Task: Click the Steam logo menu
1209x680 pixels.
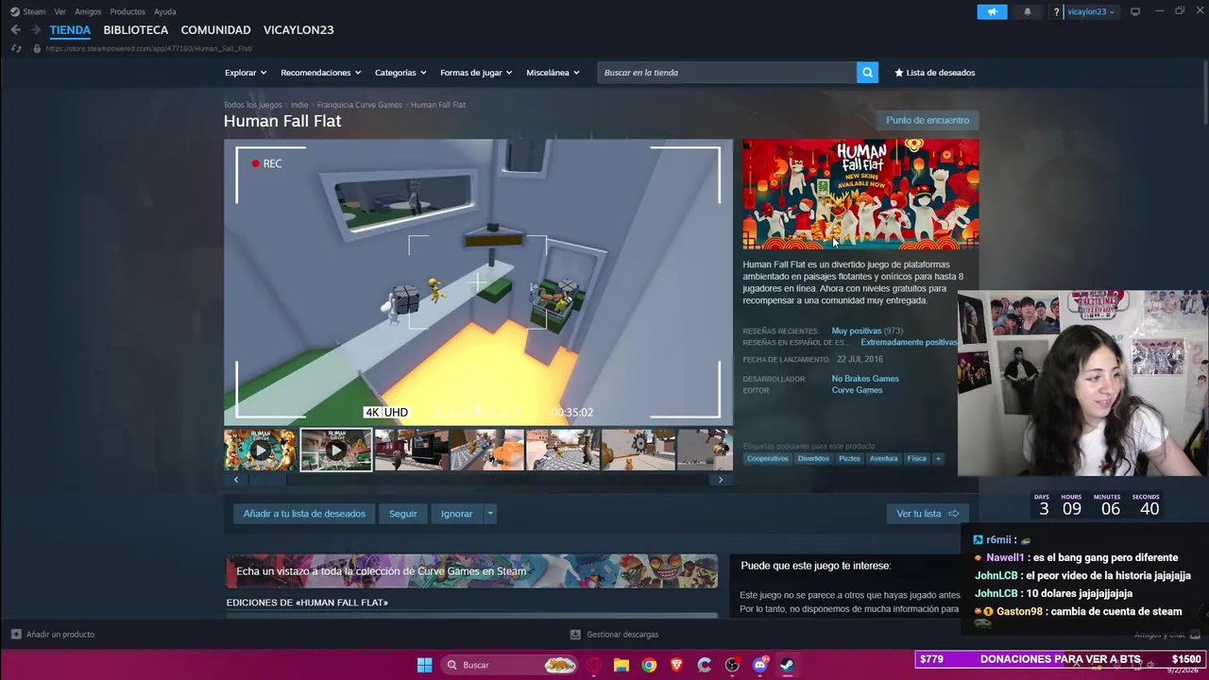Action: pos(27,11)
